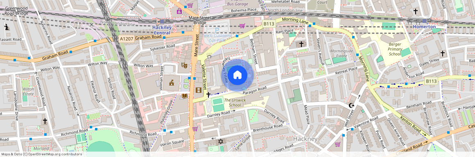Select the Hackney Central station label

click(163, 30)
